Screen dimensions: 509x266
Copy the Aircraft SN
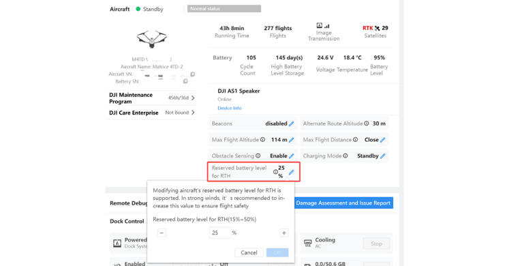point(193,74)
